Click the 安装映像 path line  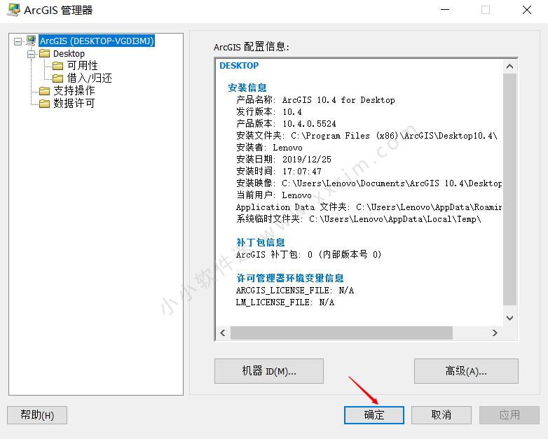(x=369, y=183)
